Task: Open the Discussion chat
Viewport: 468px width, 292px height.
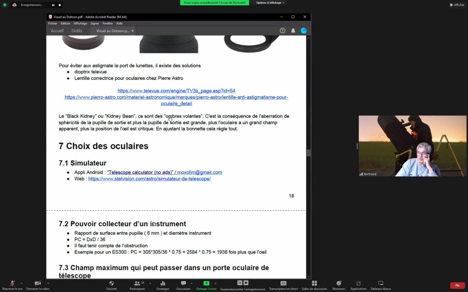Action: tap(183, 285)
